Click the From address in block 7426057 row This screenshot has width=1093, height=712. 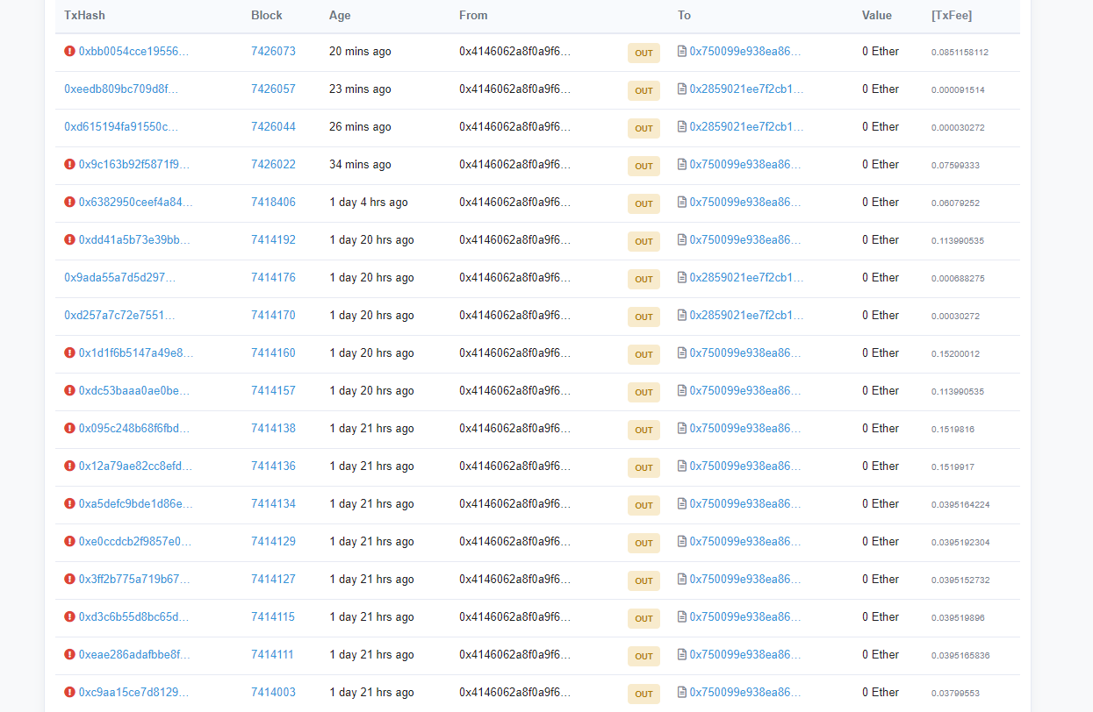[x=514, y=89]
